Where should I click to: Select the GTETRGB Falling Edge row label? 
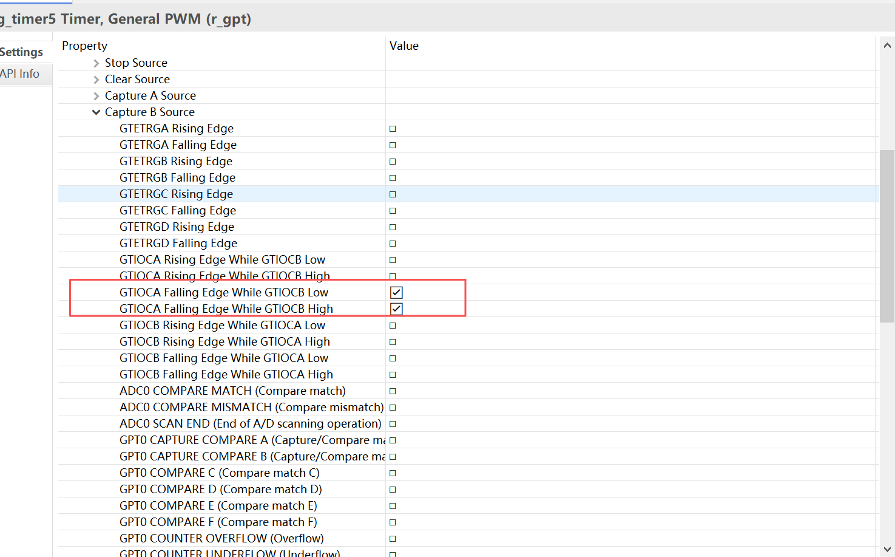click(177, 178)
